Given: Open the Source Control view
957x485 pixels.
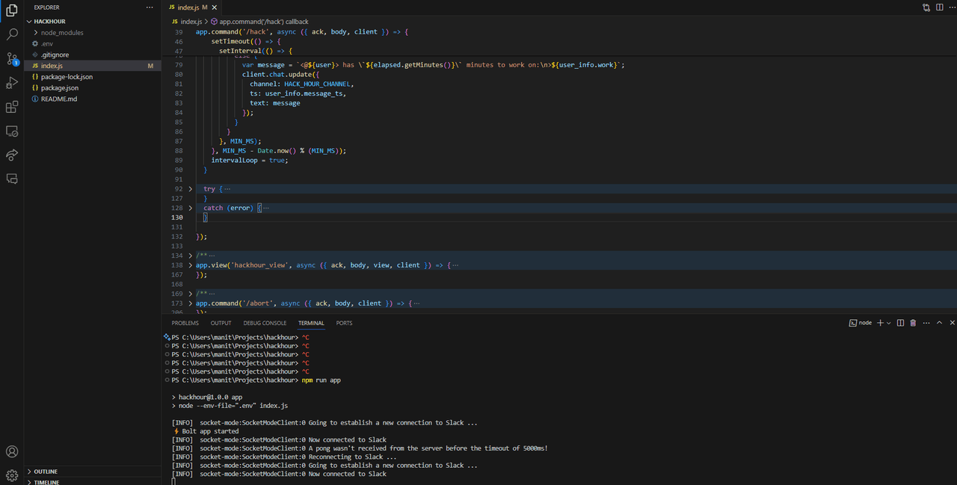Looking at the screenshot, I should coord(12,58).
